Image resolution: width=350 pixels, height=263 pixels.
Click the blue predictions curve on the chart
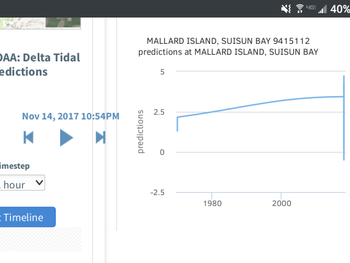pos(246,105)
